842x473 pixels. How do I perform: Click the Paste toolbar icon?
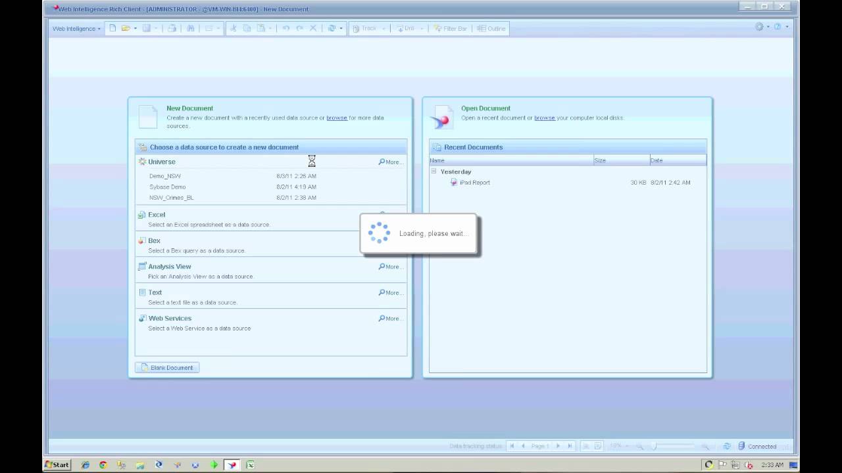(261, 28)
